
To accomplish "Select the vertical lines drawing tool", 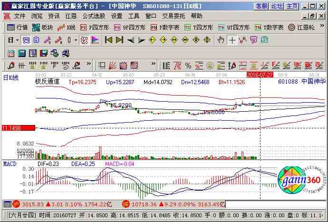I will [x=21, y=66].
